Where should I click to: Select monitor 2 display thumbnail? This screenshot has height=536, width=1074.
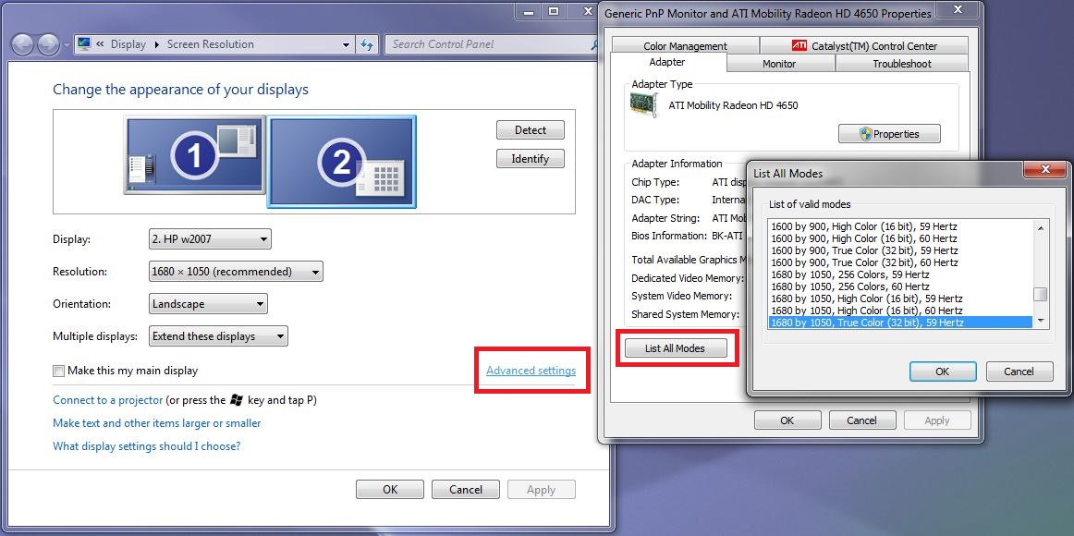click(342, 161)
